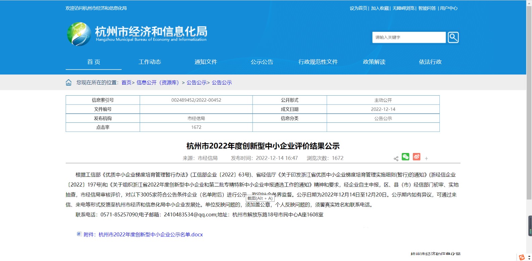The height and width of the screenshot is (261, 532).
Task: Click the 发布机构 label cell
Action: click(x=103, y=118)
